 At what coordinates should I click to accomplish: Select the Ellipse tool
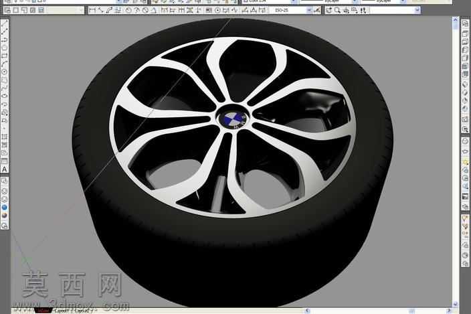click(5, 96)
